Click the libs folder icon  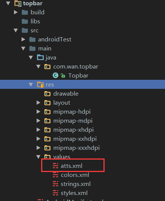25,21
